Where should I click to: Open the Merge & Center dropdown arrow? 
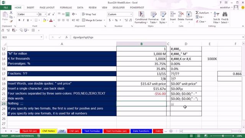coord(105,20)
